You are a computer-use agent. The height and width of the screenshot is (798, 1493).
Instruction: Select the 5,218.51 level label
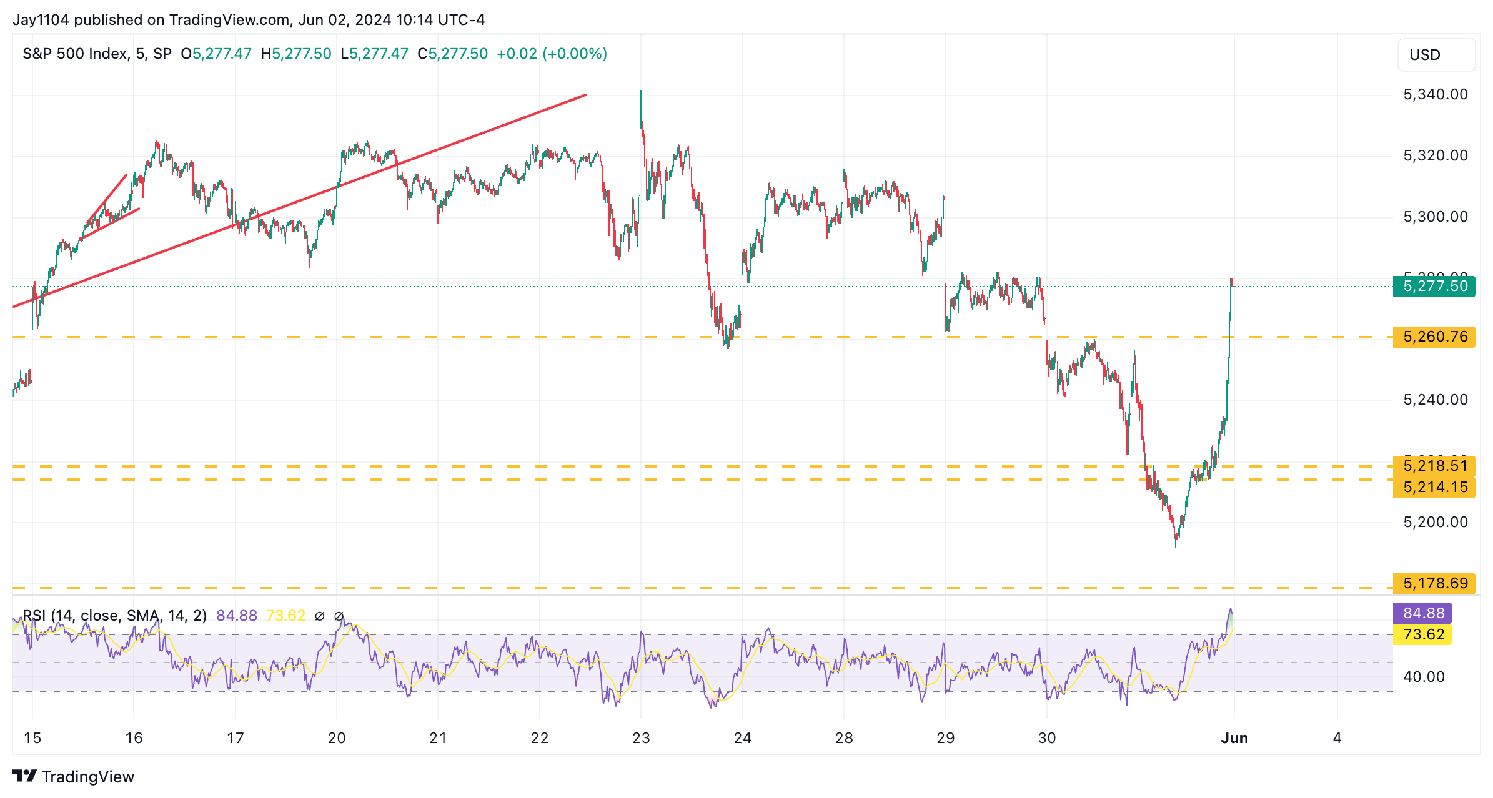[1434, 465]
